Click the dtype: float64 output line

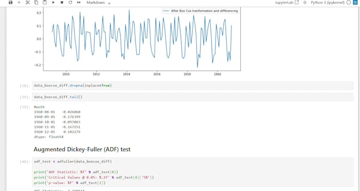49,137
